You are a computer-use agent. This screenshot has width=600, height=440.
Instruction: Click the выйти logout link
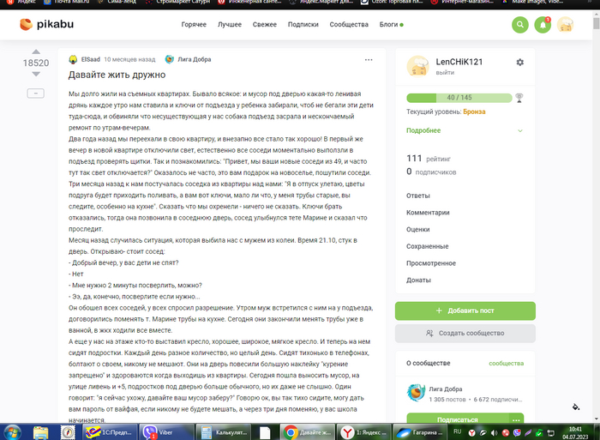coord(445,72)
